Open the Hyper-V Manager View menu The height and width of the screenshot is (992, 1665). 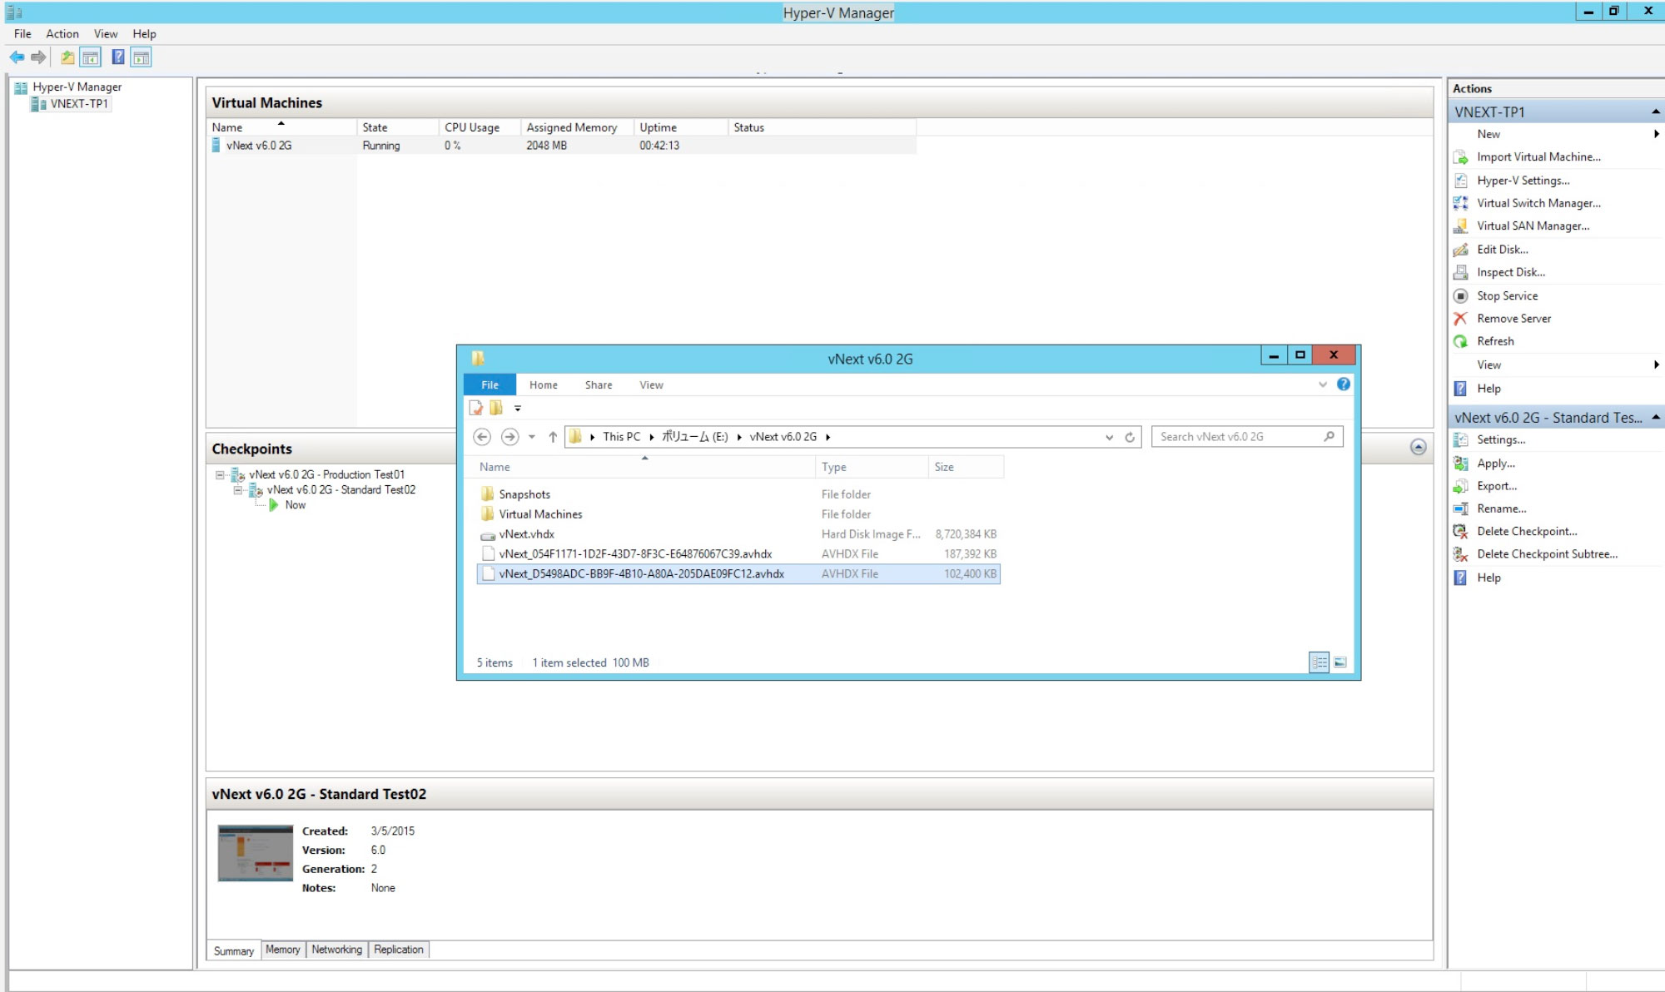click(x=106, y=34)
